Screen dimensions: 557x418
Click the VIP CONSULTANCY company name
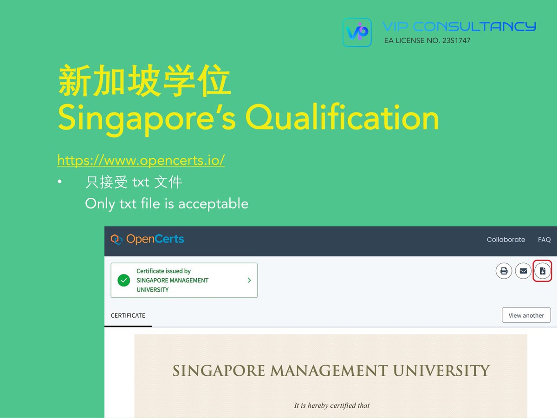(459, 26)
